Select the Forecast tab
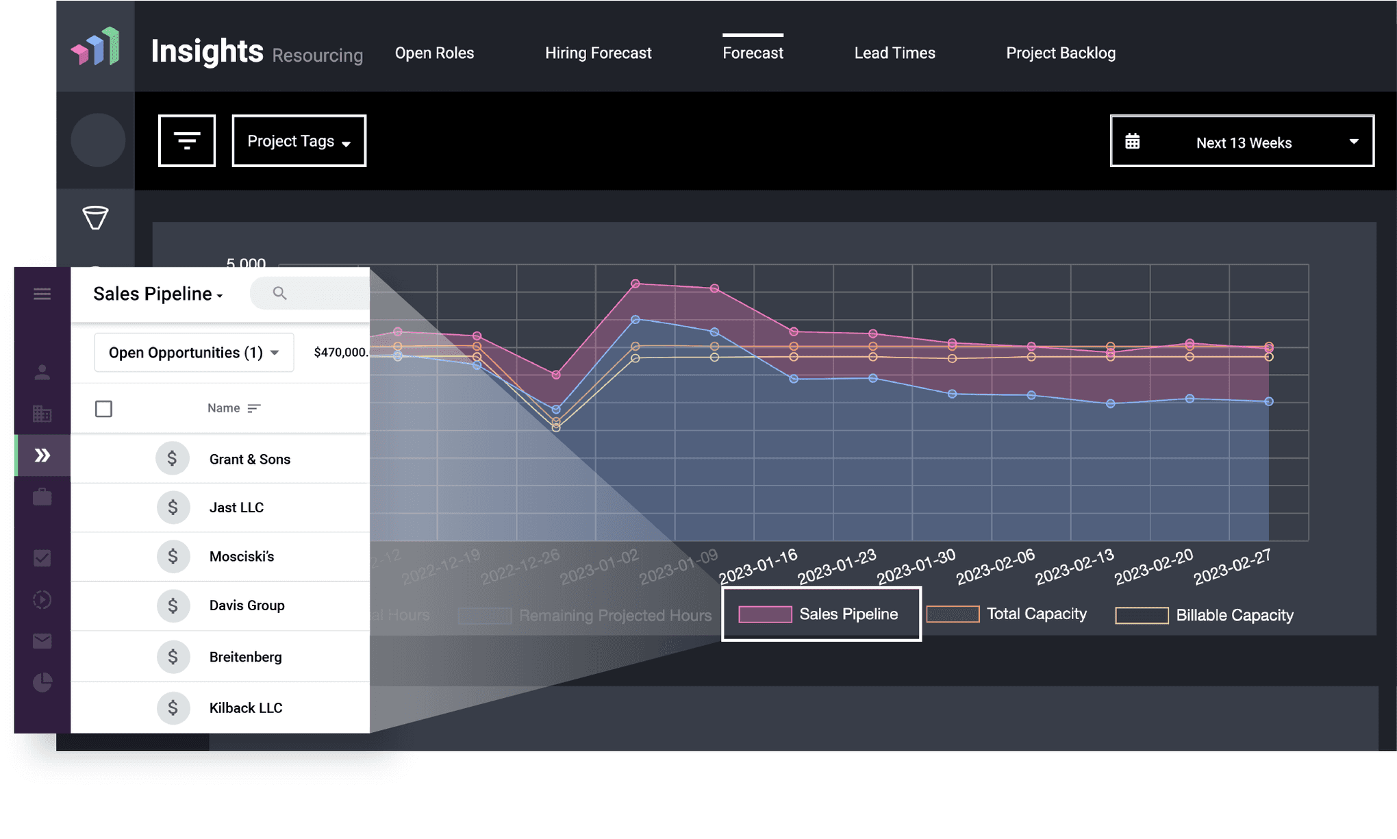 pyautogui.click(x=753, y=53)
